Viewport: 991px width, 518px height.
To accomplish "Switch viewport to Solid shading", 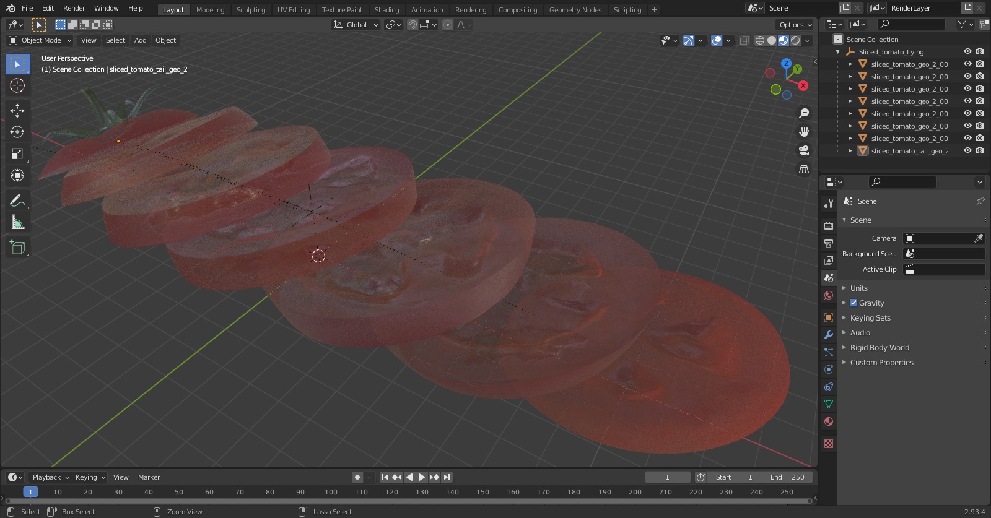I will pyautogui.click(x=772, y=40).
